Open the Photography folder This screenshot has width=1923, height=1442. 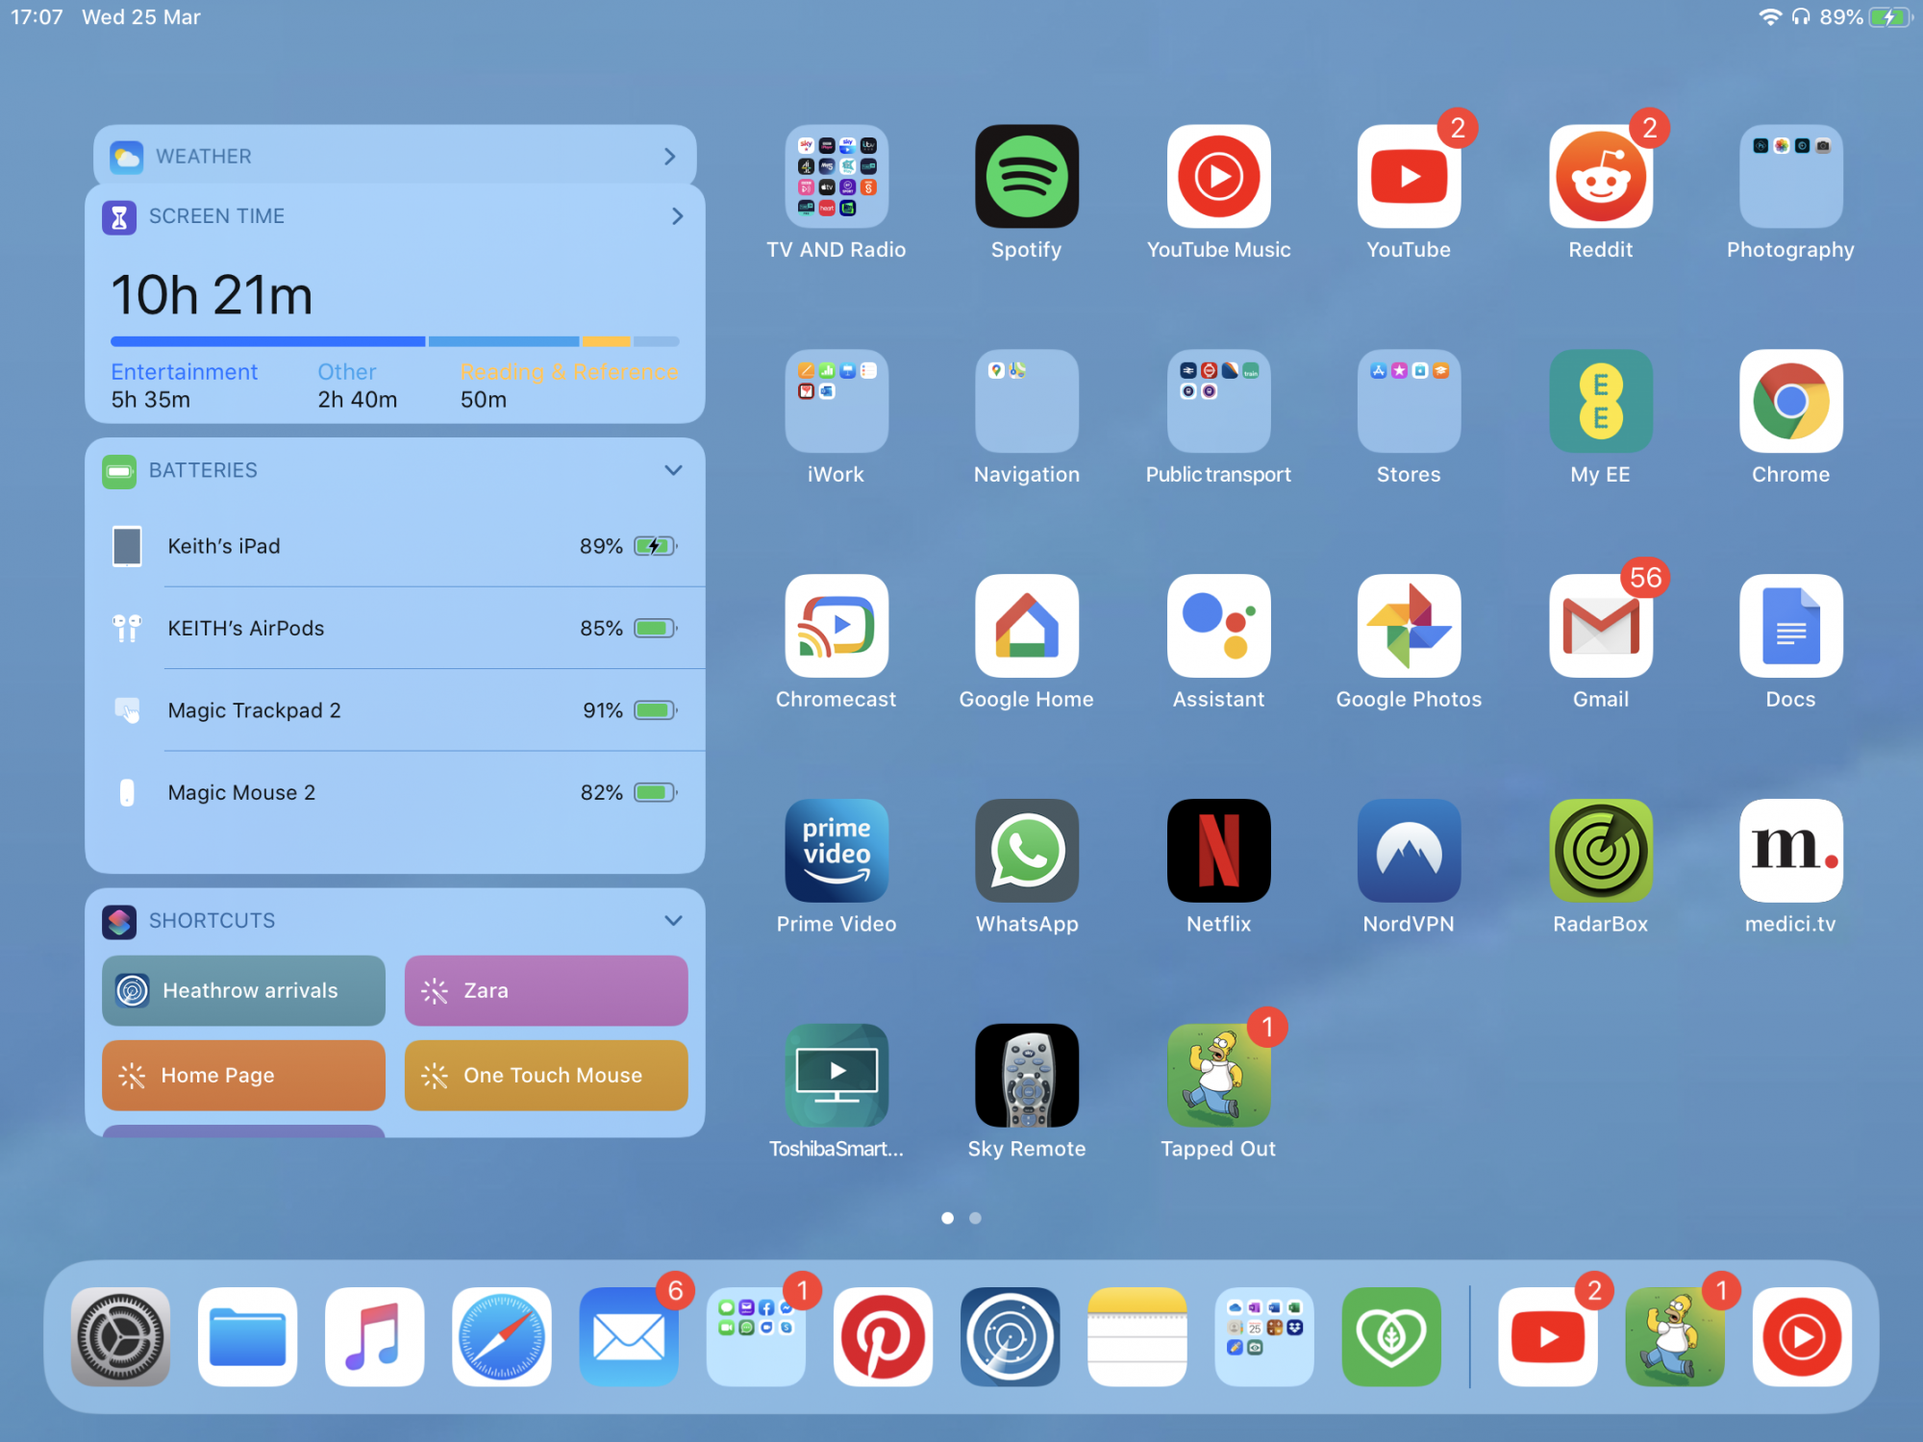click(x=1790, y=177)
